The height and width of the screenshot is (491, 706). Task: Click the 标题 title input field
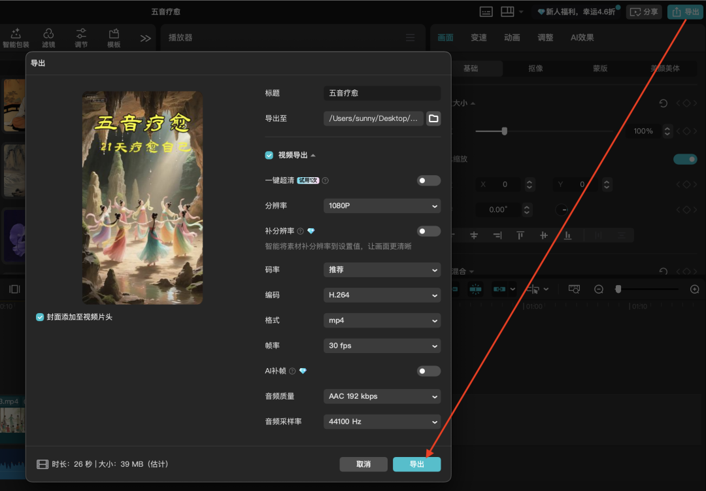[x=382, y=93]
